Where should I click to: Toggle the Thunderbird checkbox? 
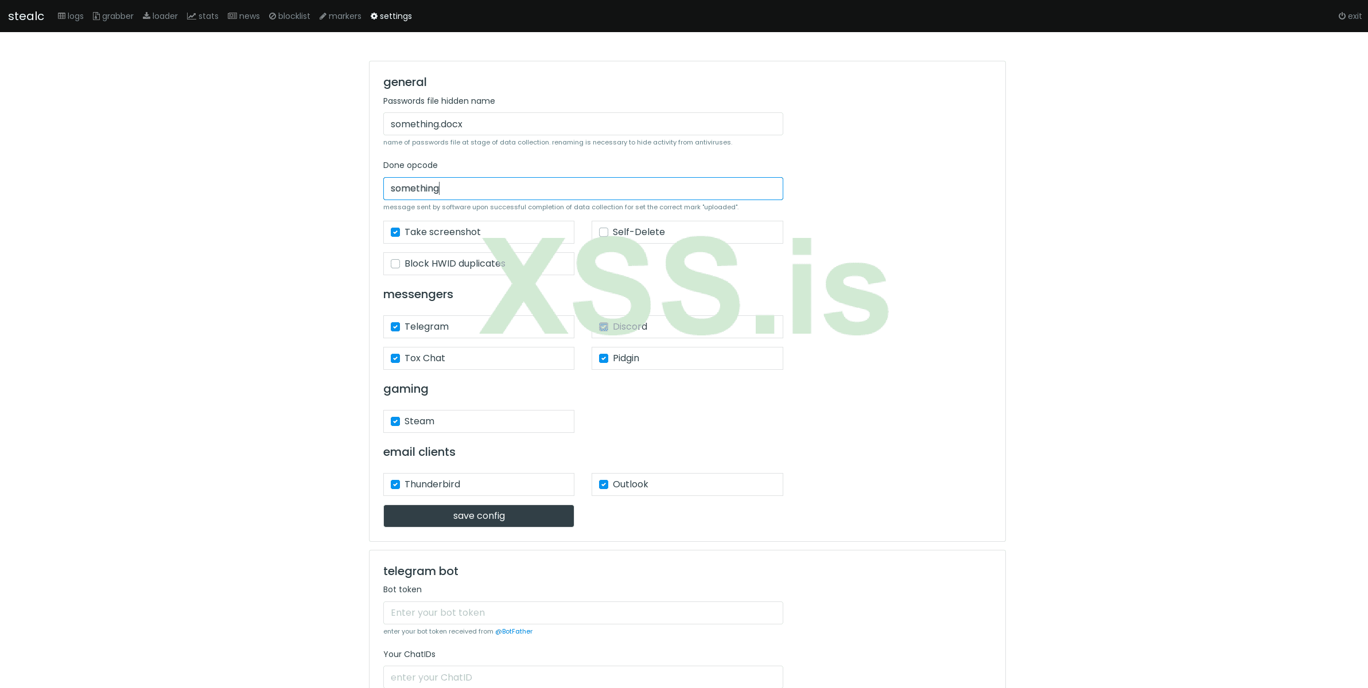point(395,484)
